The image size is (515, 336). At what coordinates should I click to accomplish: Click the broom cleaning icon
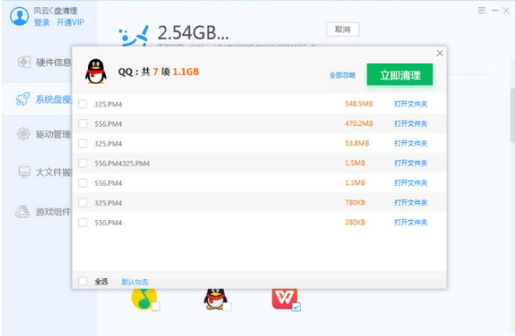tap(134, 36)
